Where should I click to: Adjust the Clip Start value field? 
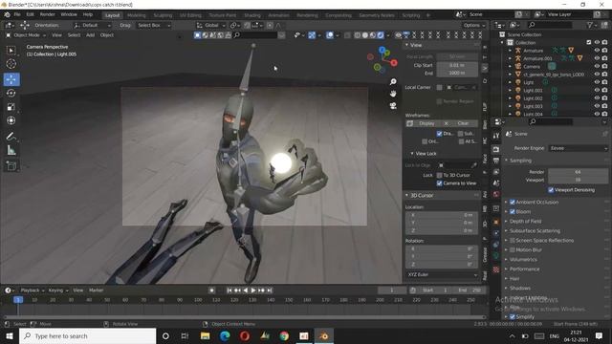(457, 65)
